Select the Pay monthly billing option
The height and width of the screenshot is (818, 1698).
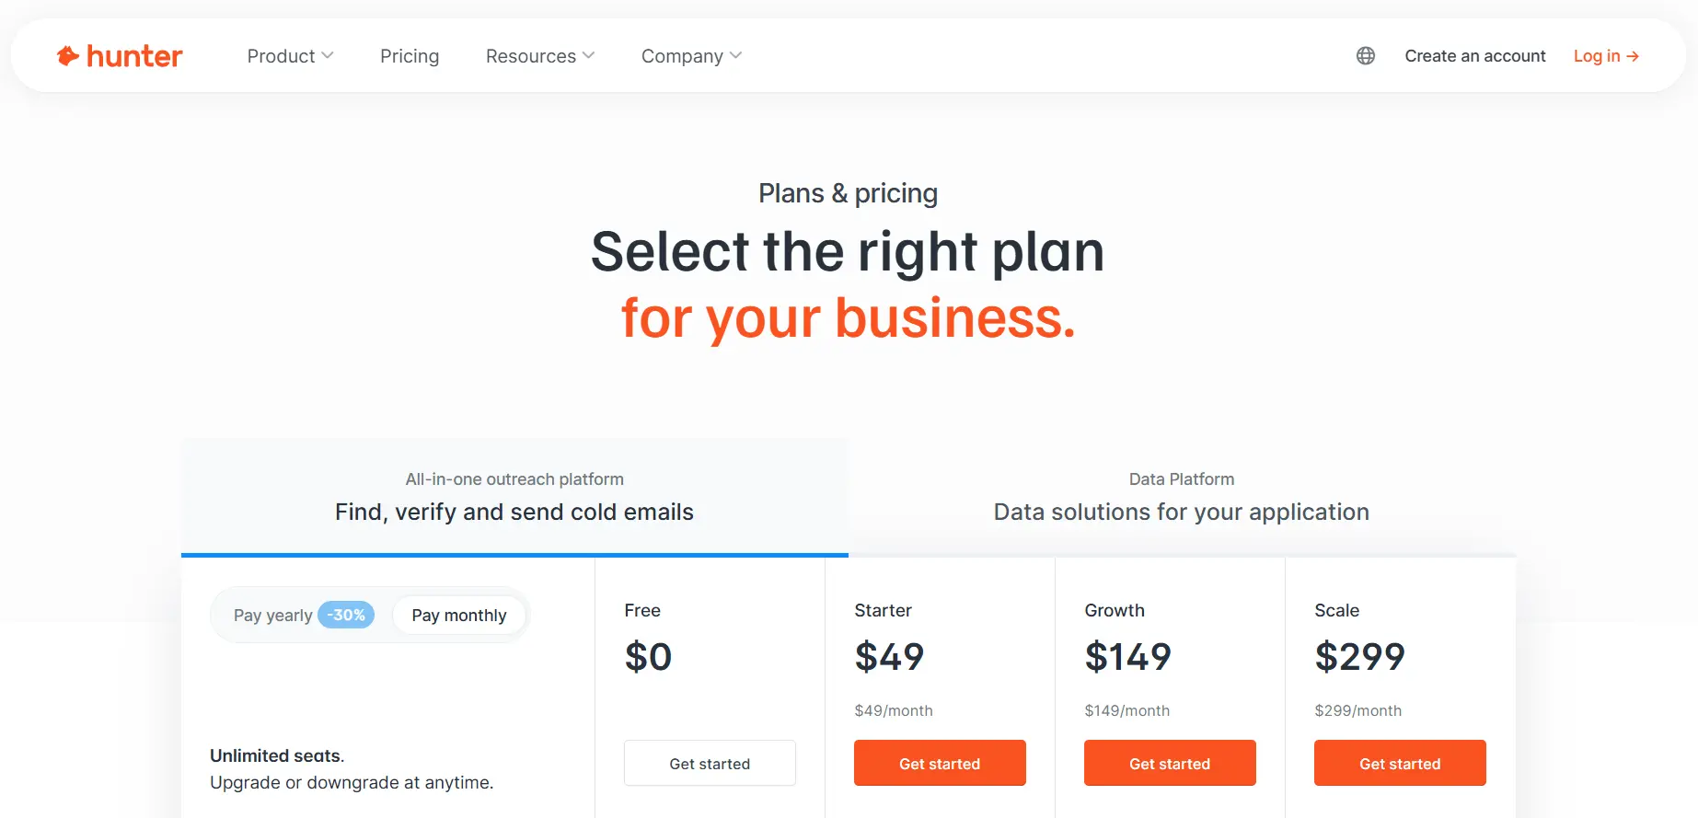459,615
